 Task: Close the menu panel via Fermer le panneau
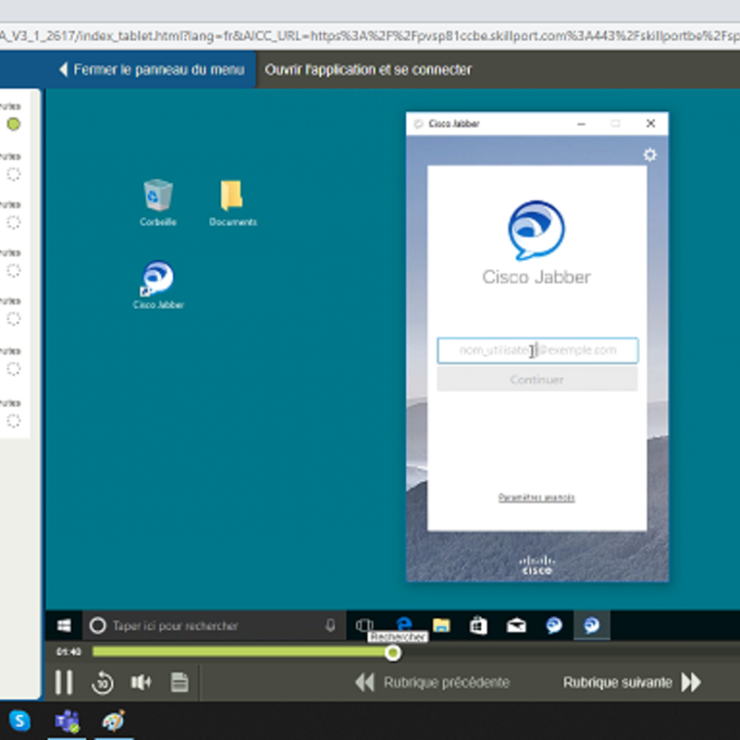click(152, 69)
